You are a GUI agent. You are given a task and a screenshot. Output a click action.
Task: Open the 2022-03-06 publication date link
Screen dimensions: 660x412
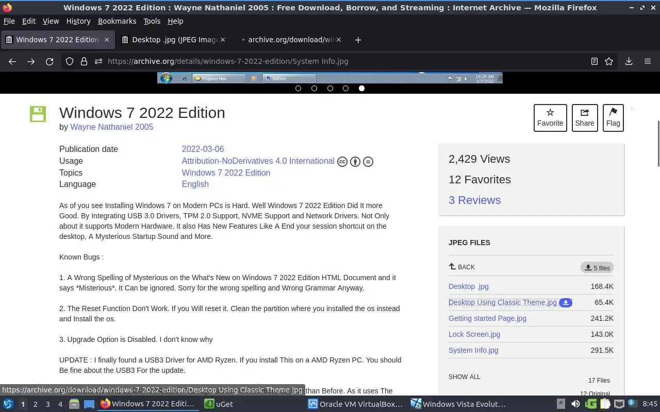tap(203, 149)
